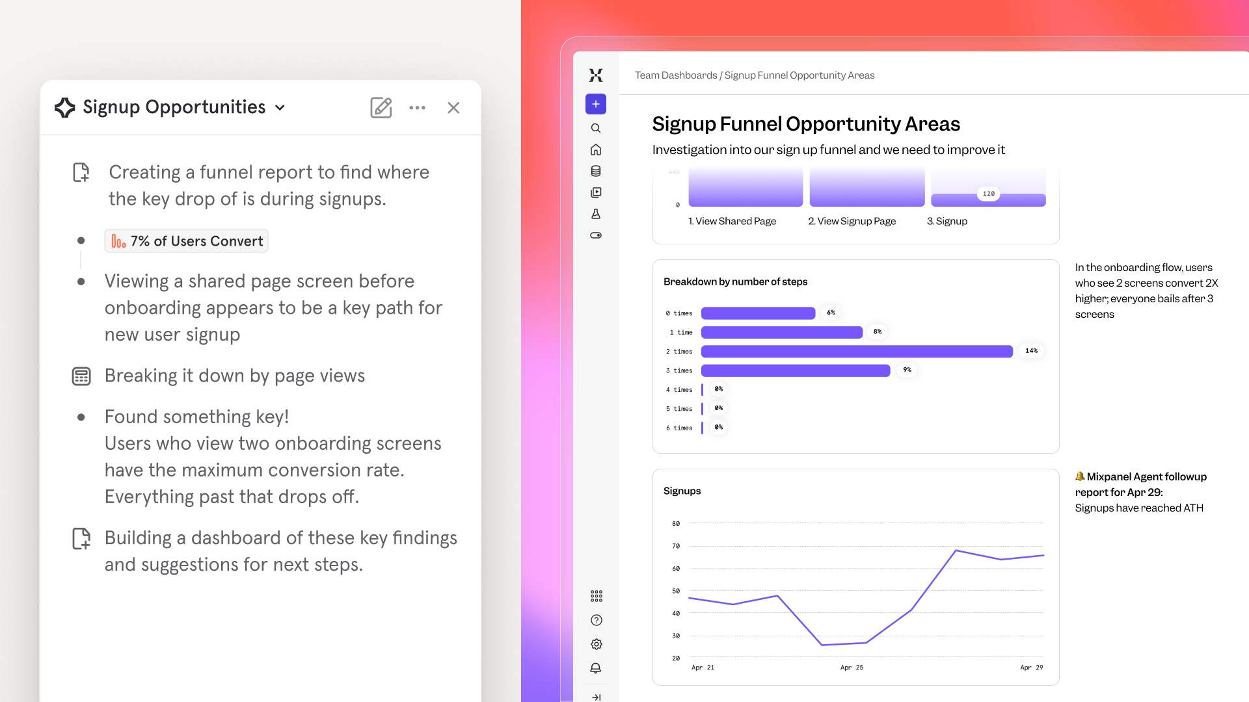Expand the Signup Opportunities dropdown chevron

pyautogui.click(x=280, y=108)
